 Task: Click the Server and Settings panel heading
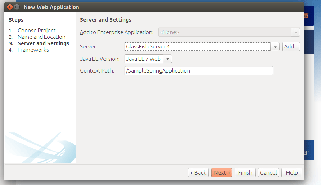tap(105, 20)
